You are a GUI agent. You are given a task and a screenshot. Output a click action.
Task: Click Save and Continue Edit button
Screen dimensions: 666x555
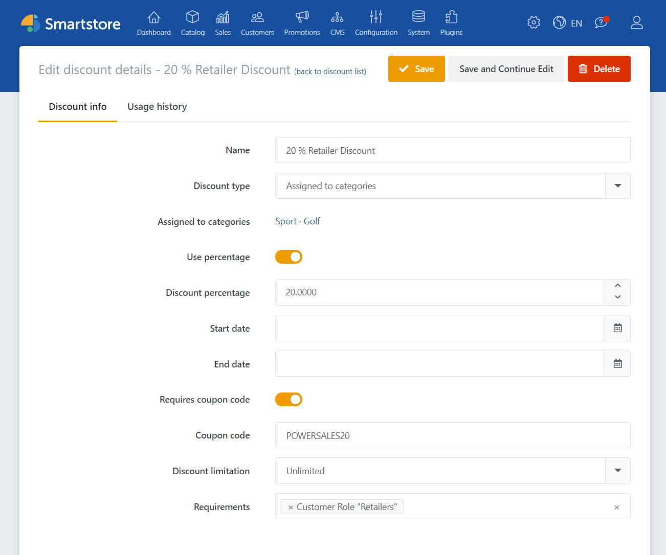pyautogui.click(x=506, y=69)
